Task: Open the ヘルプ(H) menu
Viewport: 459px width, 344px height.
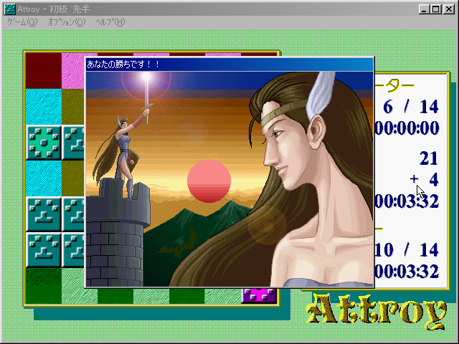Action: [110, 22]
